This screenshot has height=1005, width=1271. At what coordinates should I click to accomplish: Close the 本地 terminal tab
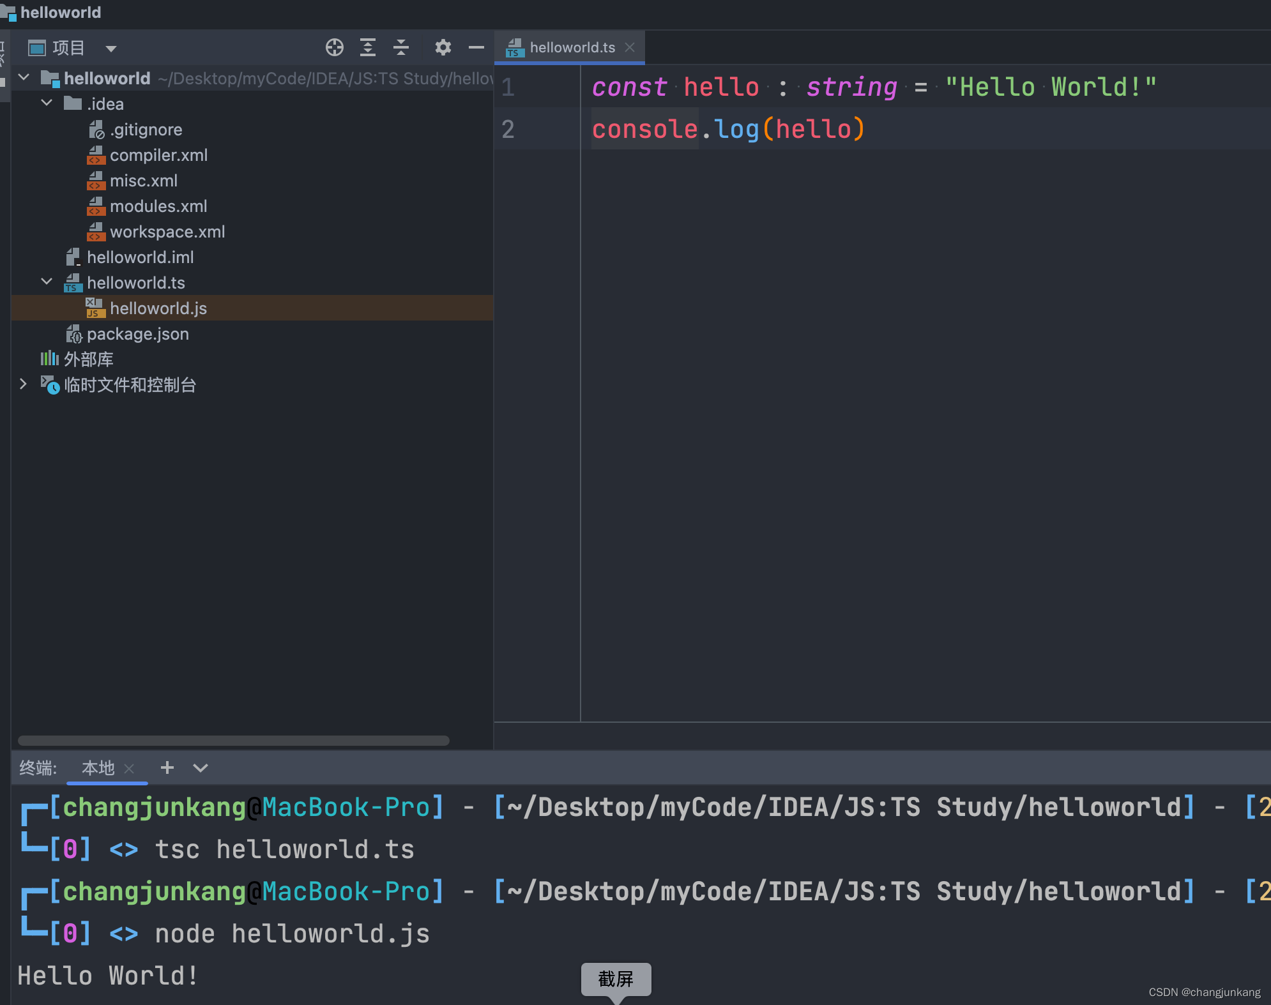tap(129, 768)
